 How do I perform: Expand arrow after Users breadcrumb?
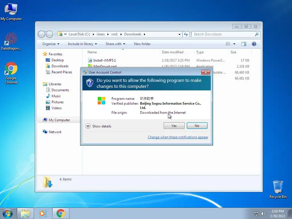click(x=108, y=34)
